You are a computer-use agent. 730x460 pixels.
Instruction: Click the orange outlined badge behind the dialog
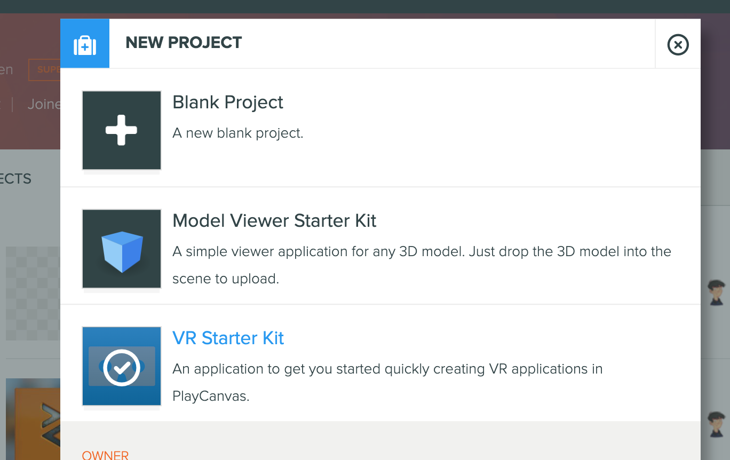click(45, 70)
